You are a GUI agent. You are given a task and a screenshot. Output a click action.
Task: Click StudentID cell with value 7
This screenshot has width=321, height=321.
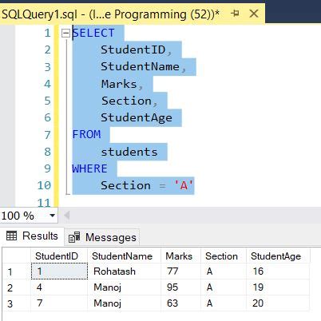(59, 303)
